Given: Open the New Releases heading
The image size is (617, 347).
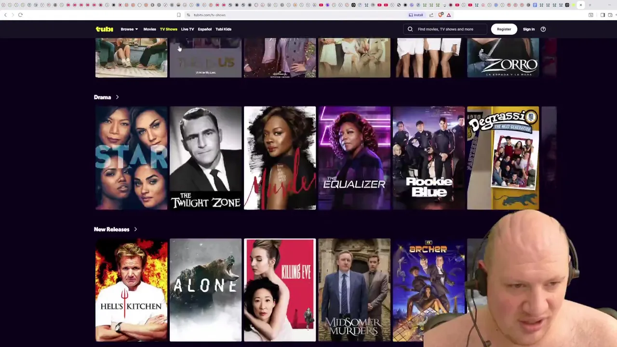Looking at the screenshot, I should 111,229.
